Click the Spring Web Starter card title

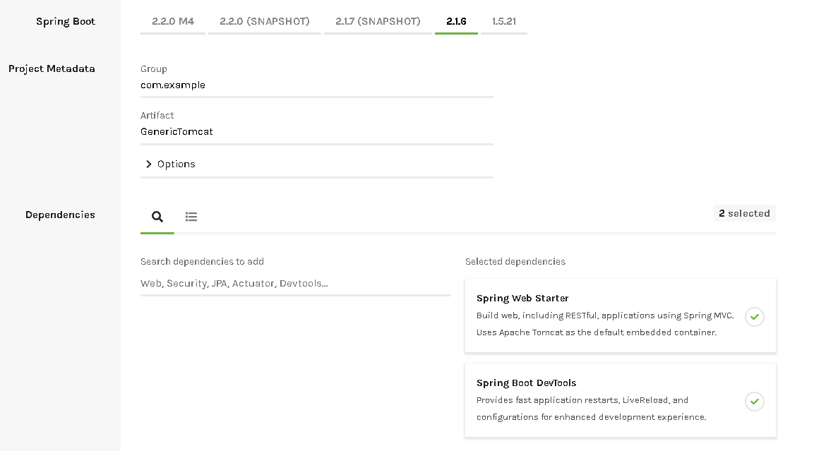click(522, 299)
